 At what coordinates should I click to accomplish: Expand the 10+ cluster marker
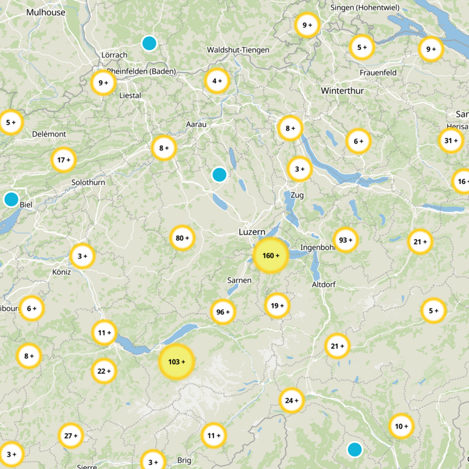pos(402,426)
